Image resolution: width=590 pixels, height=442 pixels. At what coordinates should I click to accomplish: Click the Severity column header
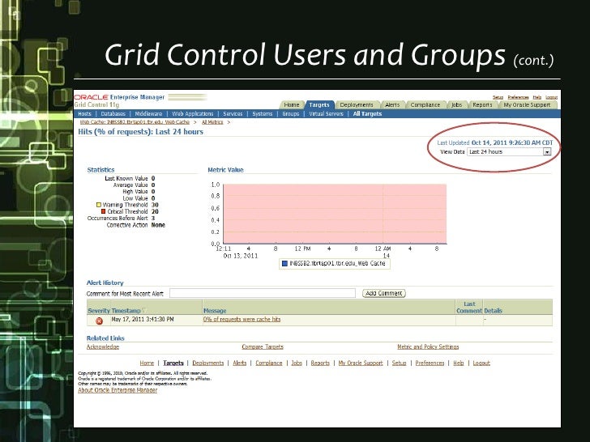[x=99, y=311]
